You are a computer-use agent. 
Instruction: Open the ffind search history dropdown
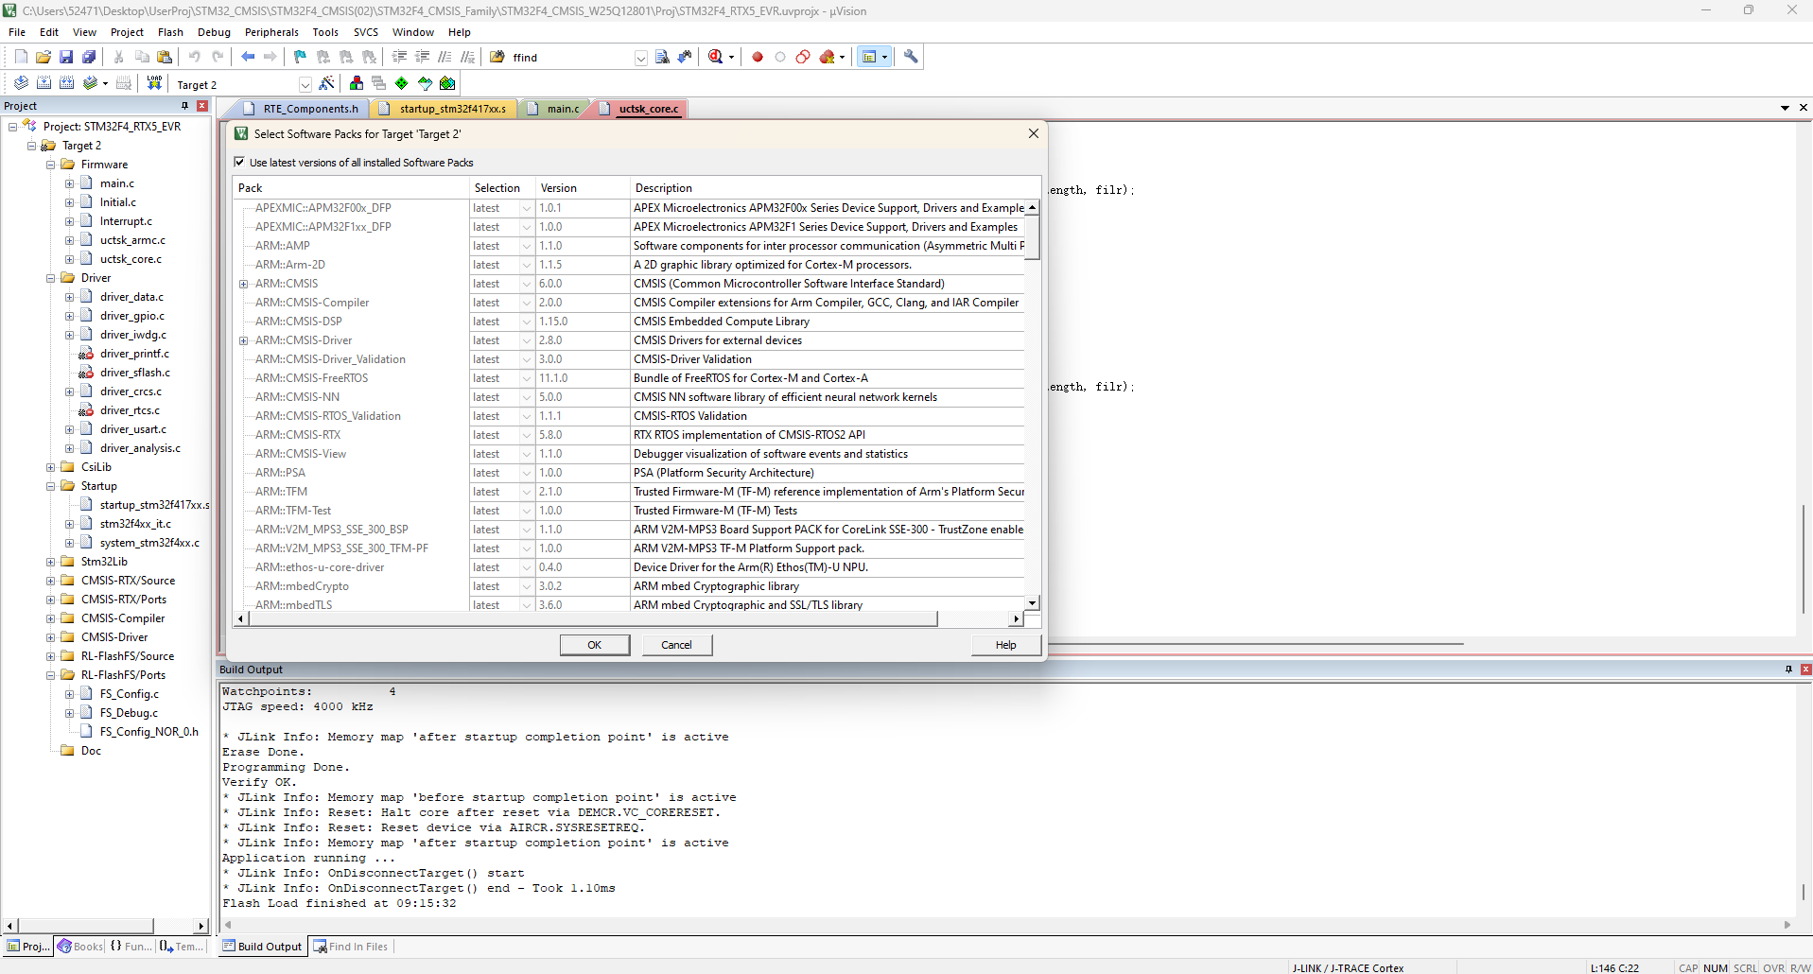point(640,58)
